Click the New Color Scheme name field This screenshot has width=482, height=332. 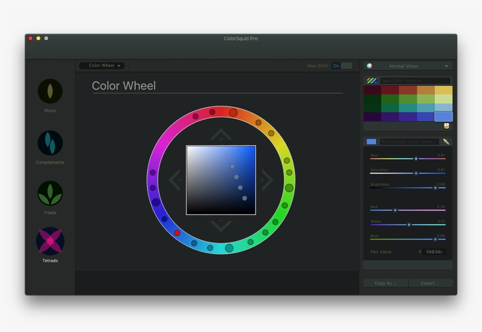[415, 81]
